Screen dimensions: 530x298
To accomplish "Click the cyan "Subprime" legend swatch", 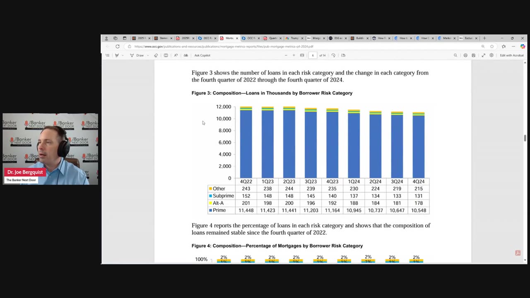I will point(210,196).
